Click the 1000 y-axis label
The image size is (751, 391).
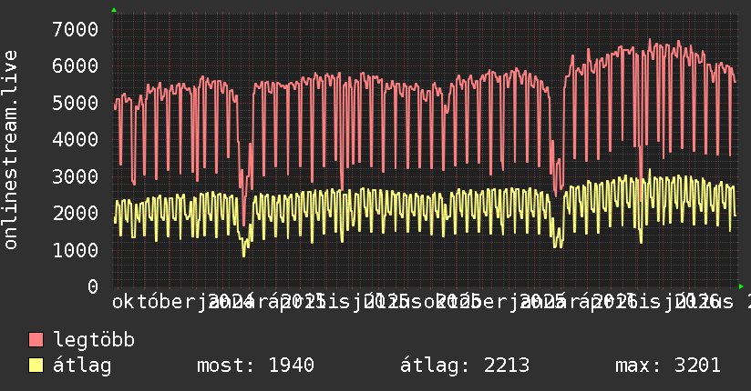[x=76, y=250]
